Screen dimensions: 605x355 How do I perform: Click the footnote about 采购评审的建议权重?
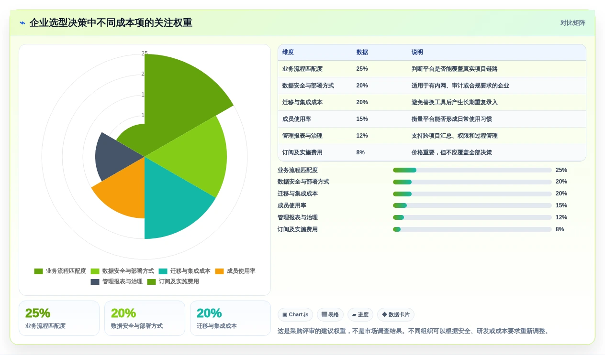click(x=414, y=331)
